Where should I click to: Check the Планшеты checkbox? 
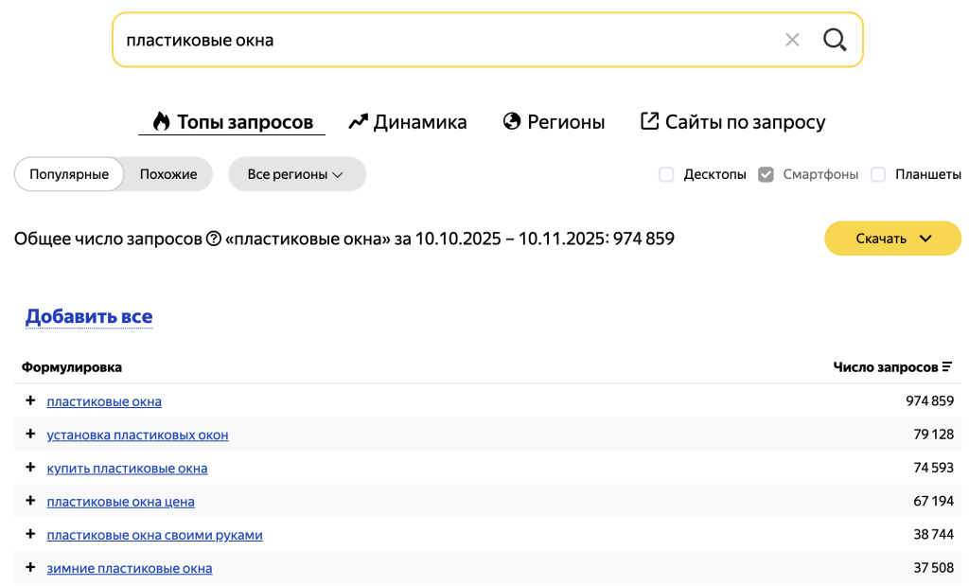tap(878, 174)
